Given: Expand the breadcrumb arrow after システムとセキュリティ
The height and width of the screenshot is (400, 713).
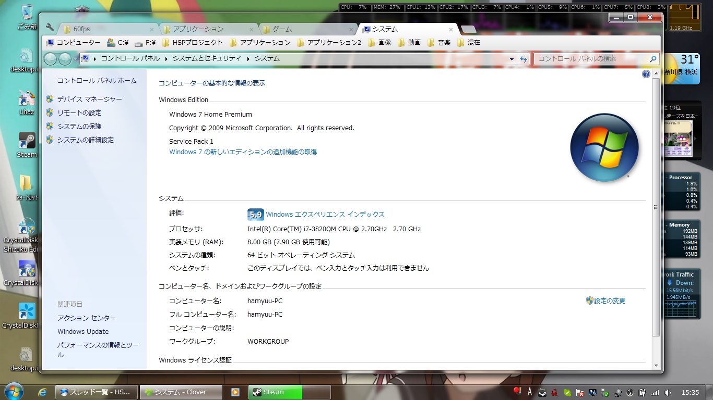Looking at the screenshot, I should pos(248,59).
